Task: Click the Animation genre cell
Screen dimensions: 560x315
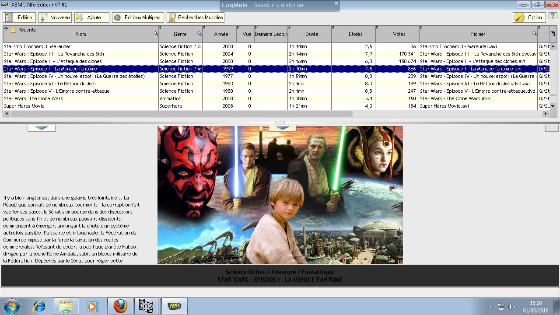Action: [180, 98]
